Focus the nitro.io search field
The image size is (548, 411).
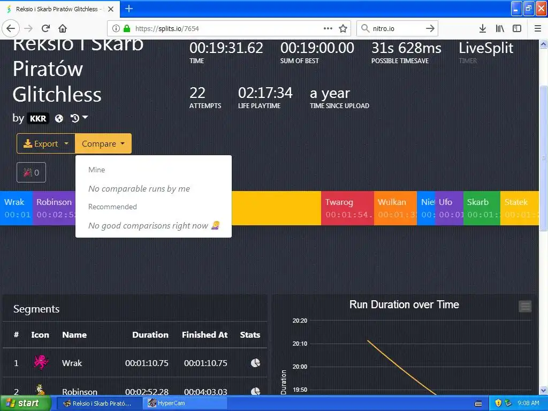pos(397,28)
